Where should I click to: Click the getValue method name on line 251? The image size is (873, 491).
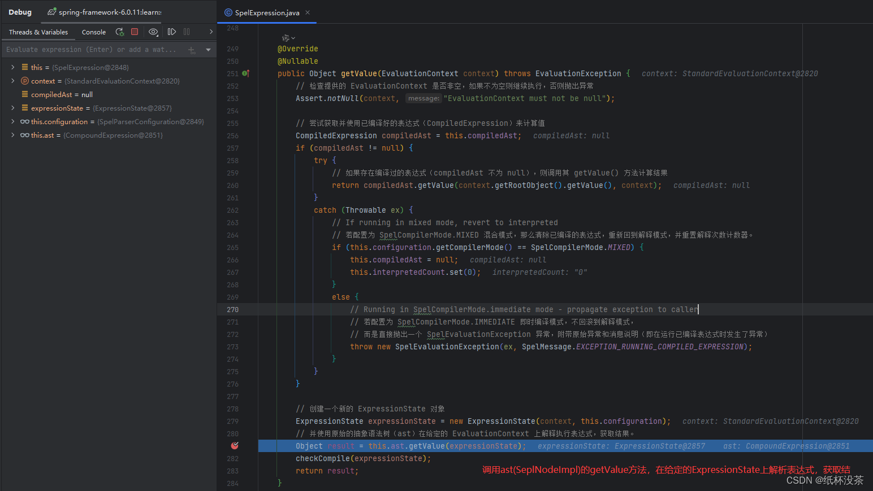(359, 73)
